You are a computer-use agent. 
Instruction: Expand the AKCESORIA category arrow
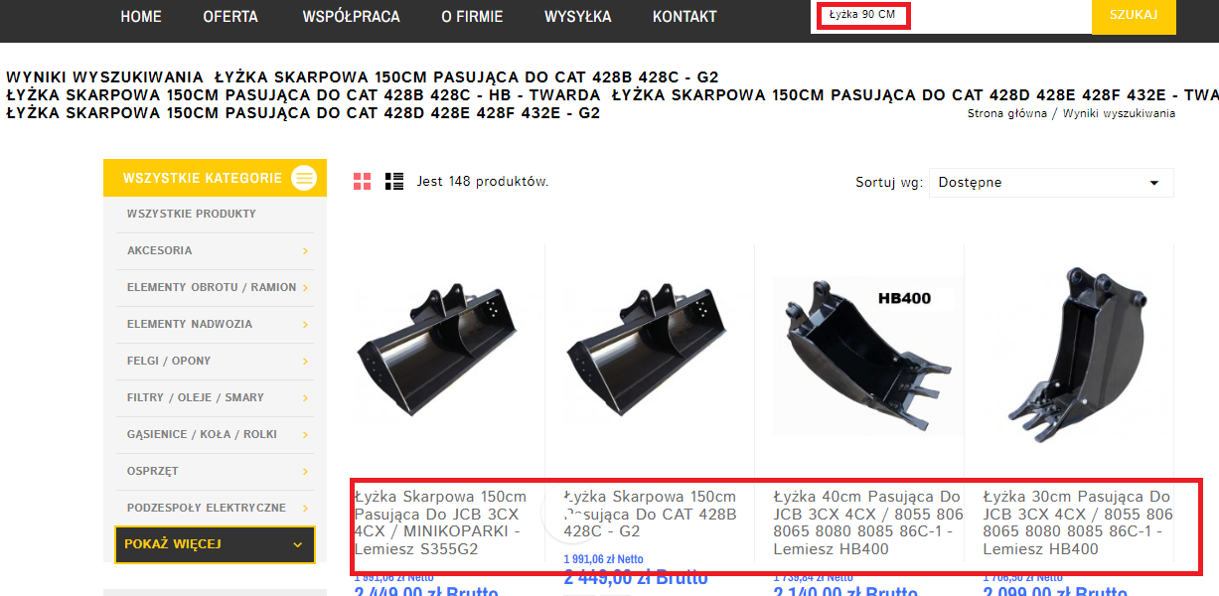305,251
